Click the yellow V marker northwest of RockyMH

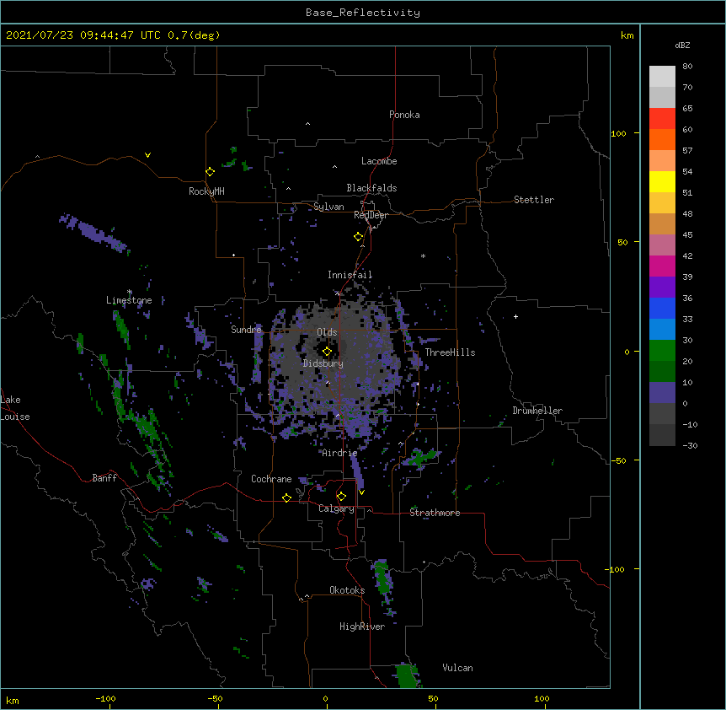[x=147, y=155]
